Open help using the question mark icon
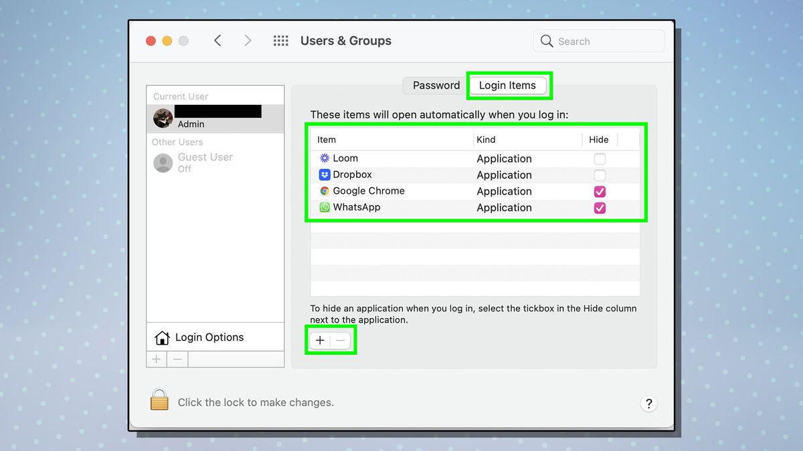 [x=648, y=404]
